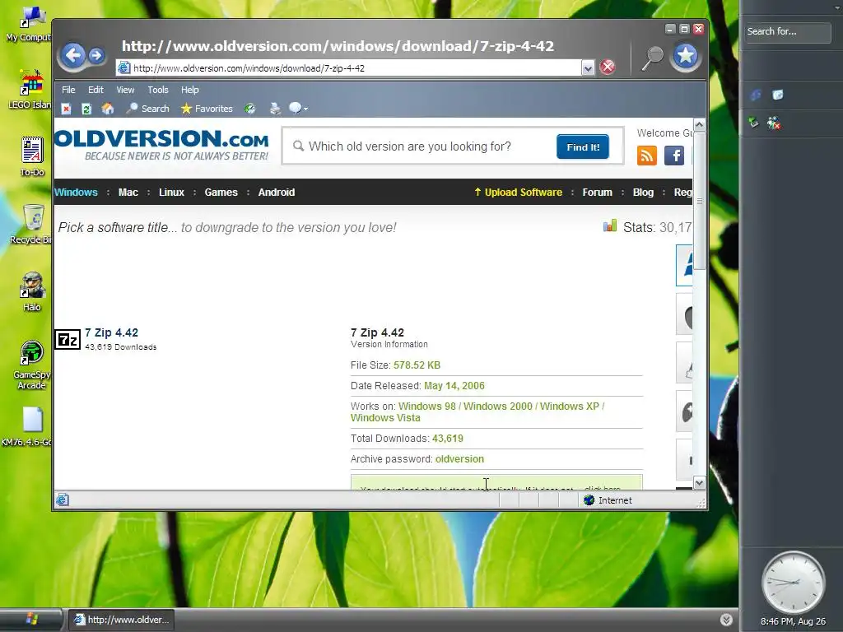Open the Facebook icon on the page

[x=674, y=156]
